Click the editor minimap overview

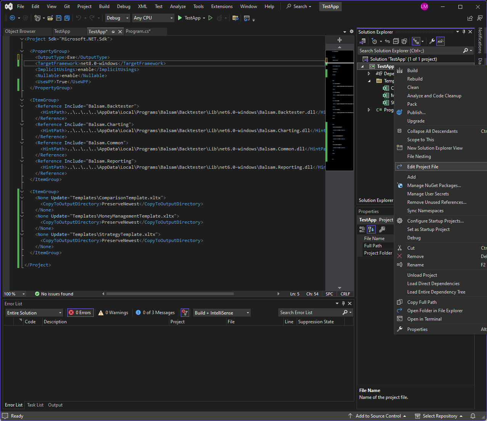339,110
